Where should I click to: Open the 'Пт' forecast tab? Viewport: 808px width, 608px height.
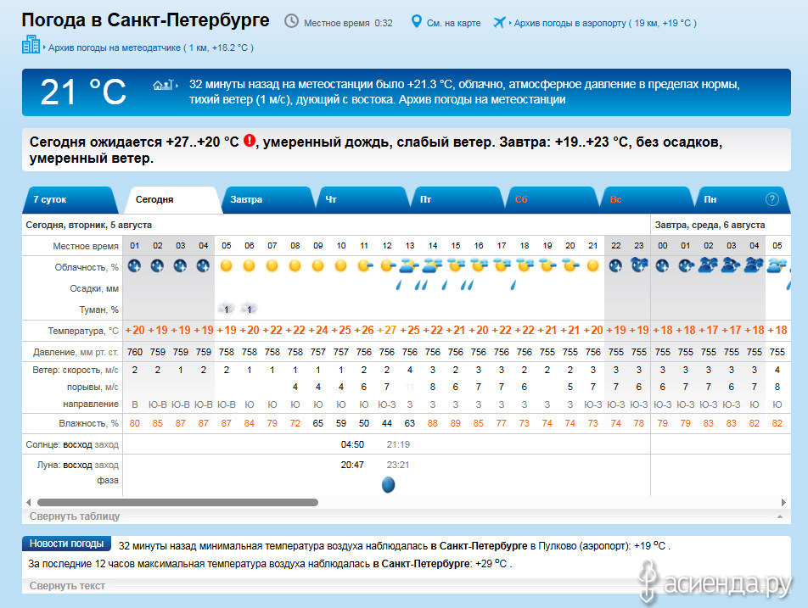[457, 200]
